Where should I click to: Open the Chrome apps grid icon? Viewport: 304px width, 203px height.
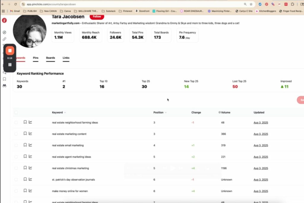[x=3, y=11]
